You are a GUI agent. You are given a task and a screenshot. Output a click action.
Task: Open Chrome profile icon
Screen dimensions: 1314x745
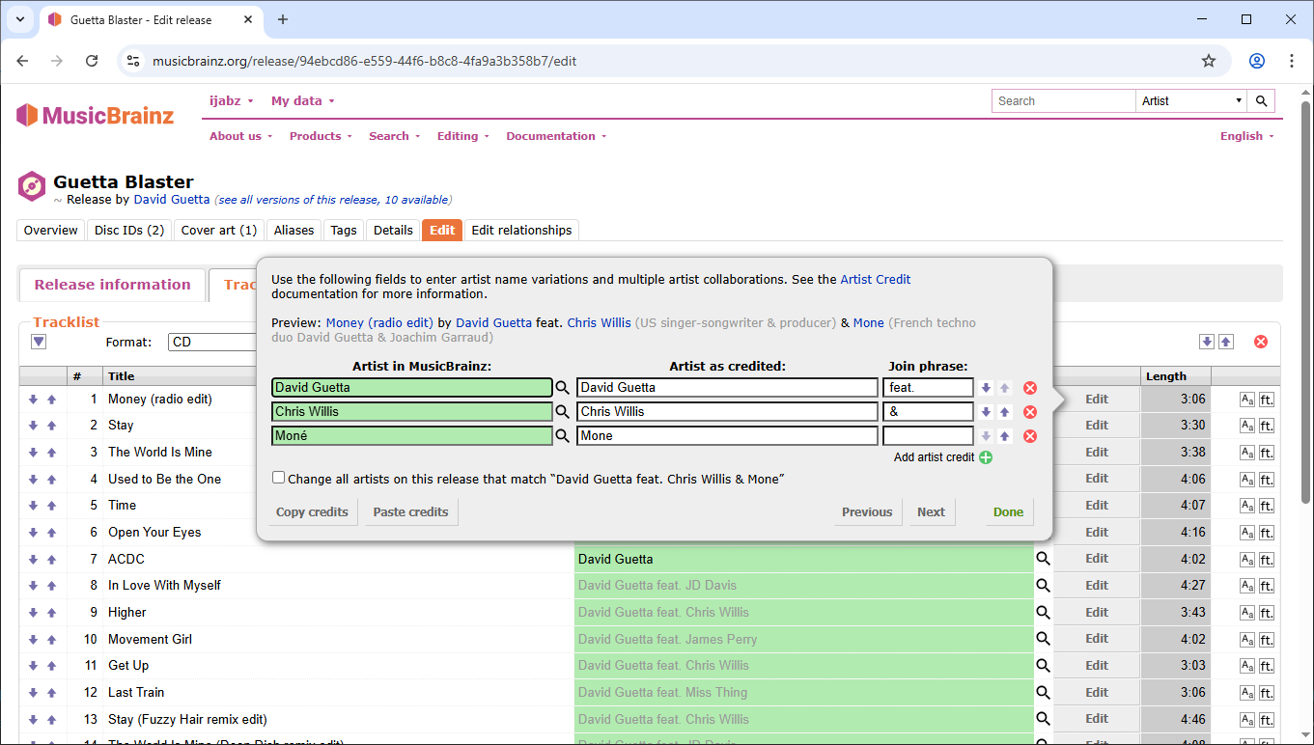pos(1257,61)
